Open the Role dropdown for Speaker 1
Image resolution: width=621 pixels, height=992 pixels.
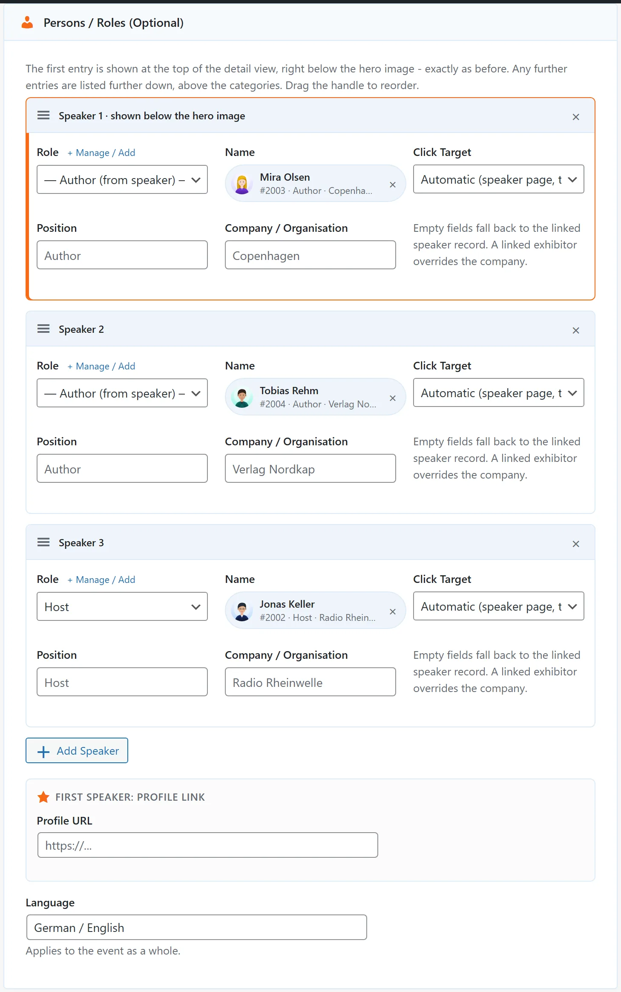tap(122, 179)
